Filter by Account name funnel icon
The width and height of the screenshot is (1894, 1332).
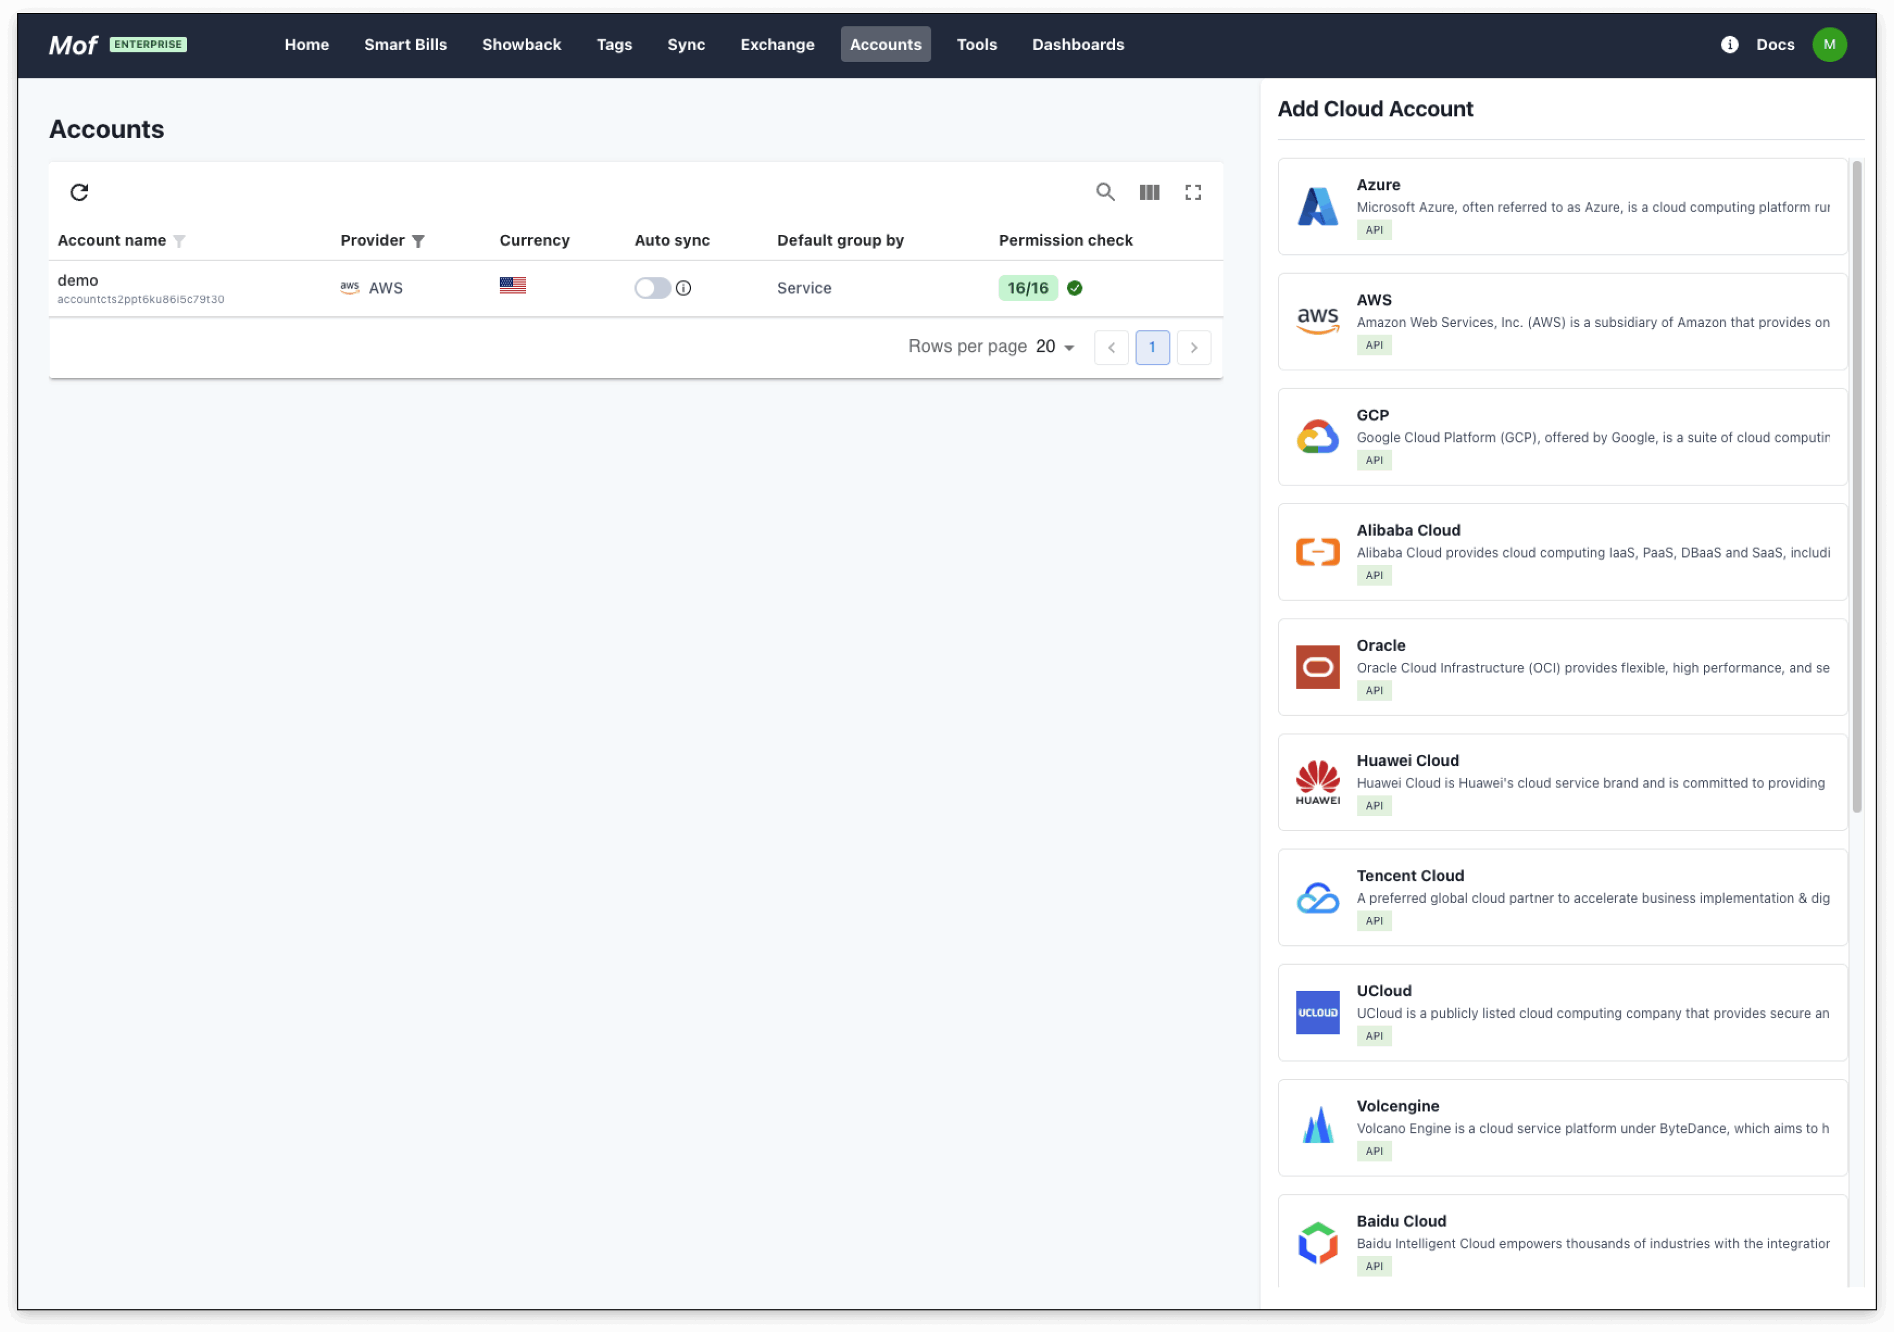pyautogui.click(x=179, y=241)
